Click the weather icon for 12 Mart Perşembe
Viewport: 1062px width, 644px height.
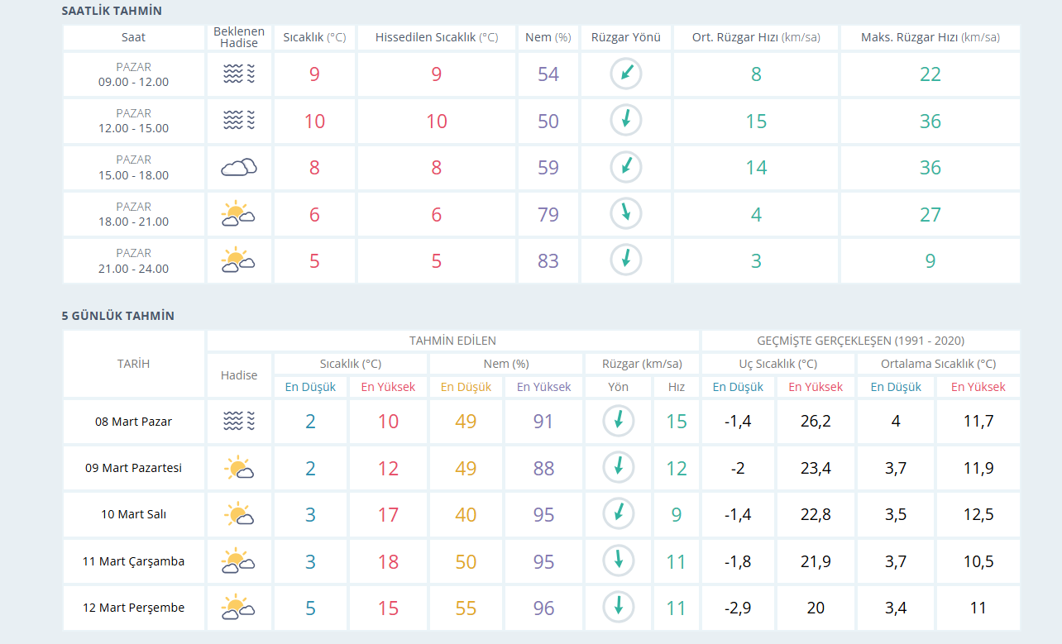click(238, 608)
